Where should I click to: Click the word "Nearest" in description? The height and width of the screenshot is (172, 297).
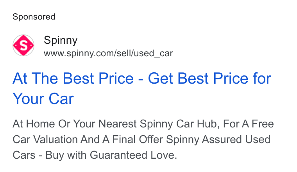pos(118,124)
